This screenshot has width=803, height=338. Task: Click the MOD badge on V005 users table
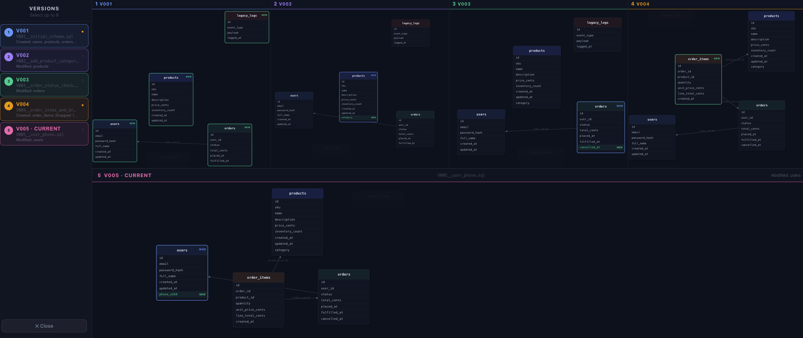[202, 249]
